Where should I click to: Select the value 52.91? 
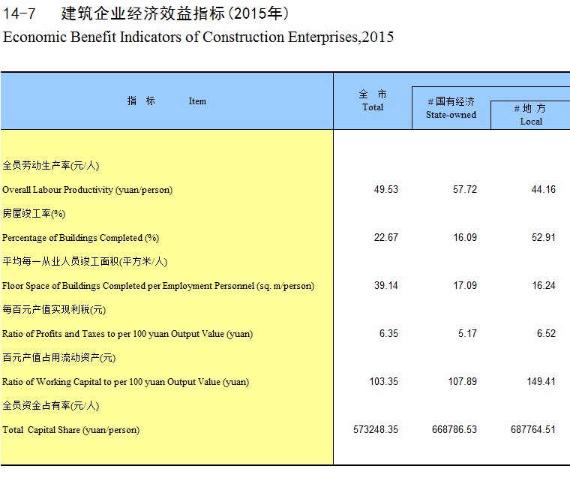544,238
